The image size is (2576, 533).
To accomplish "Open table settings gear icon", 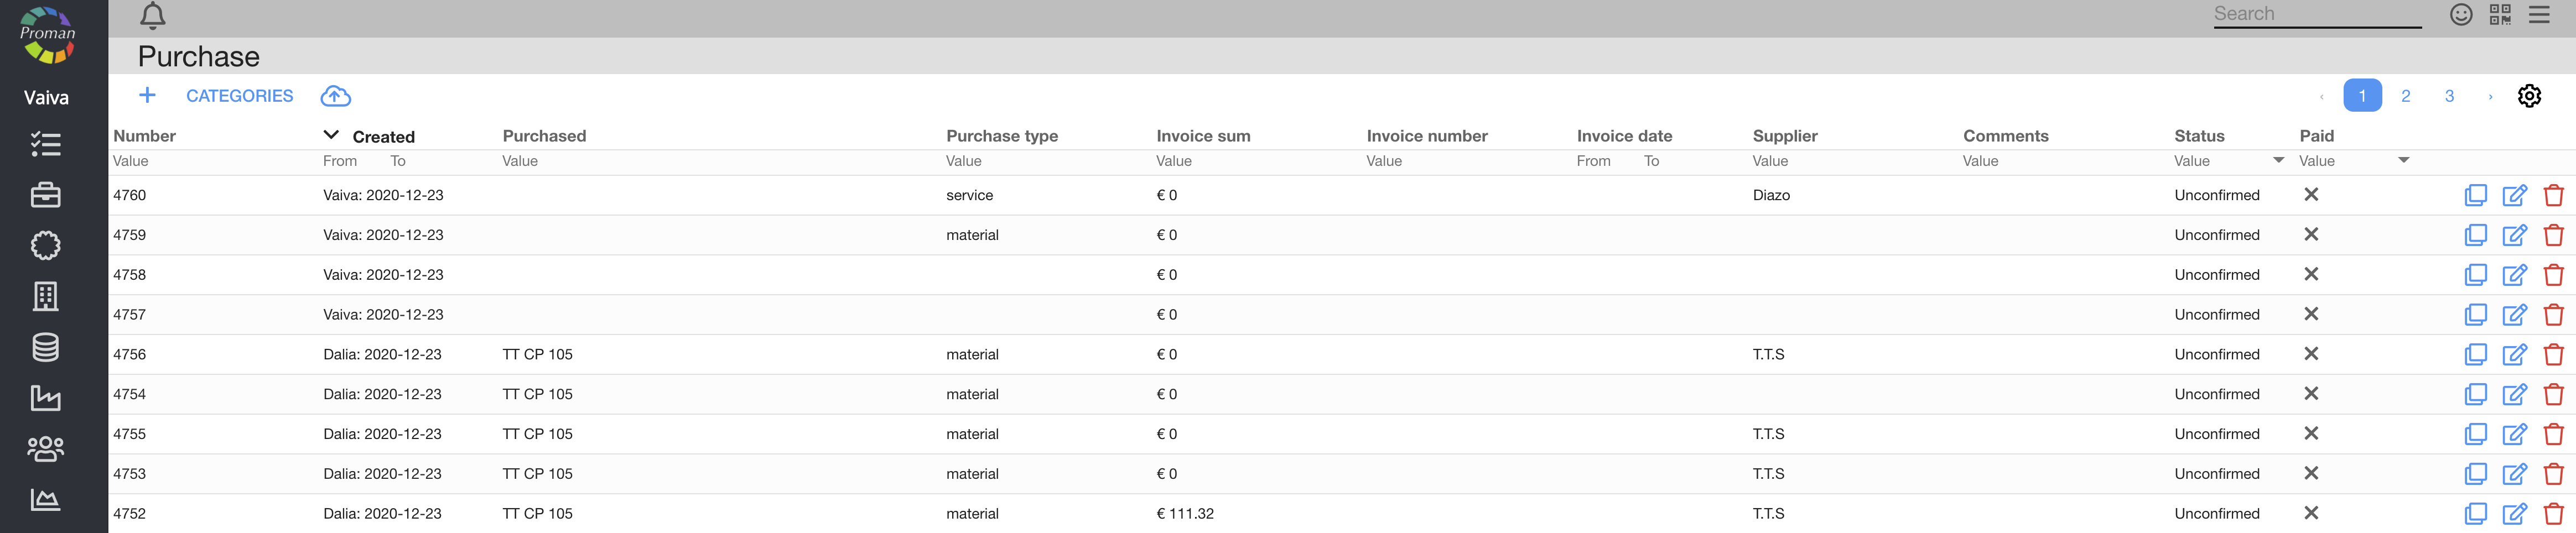I will tap(2529, 96).
